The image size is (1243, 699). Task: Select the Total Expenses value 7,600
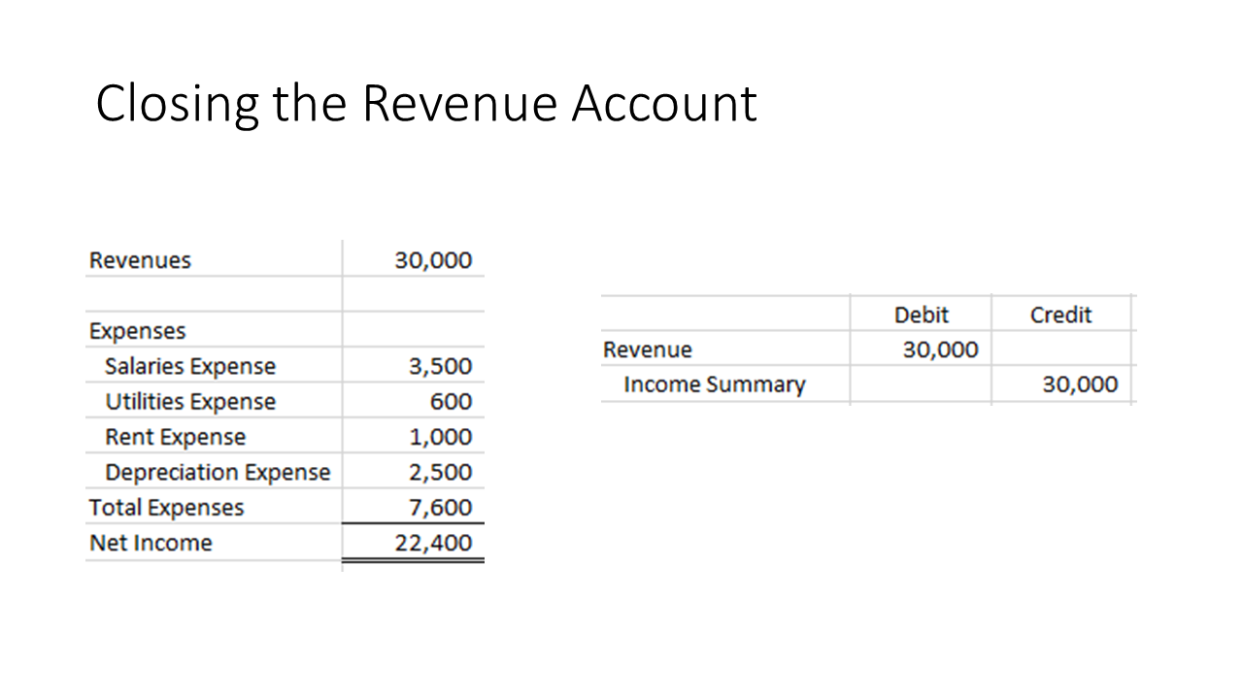pos(440,507)
